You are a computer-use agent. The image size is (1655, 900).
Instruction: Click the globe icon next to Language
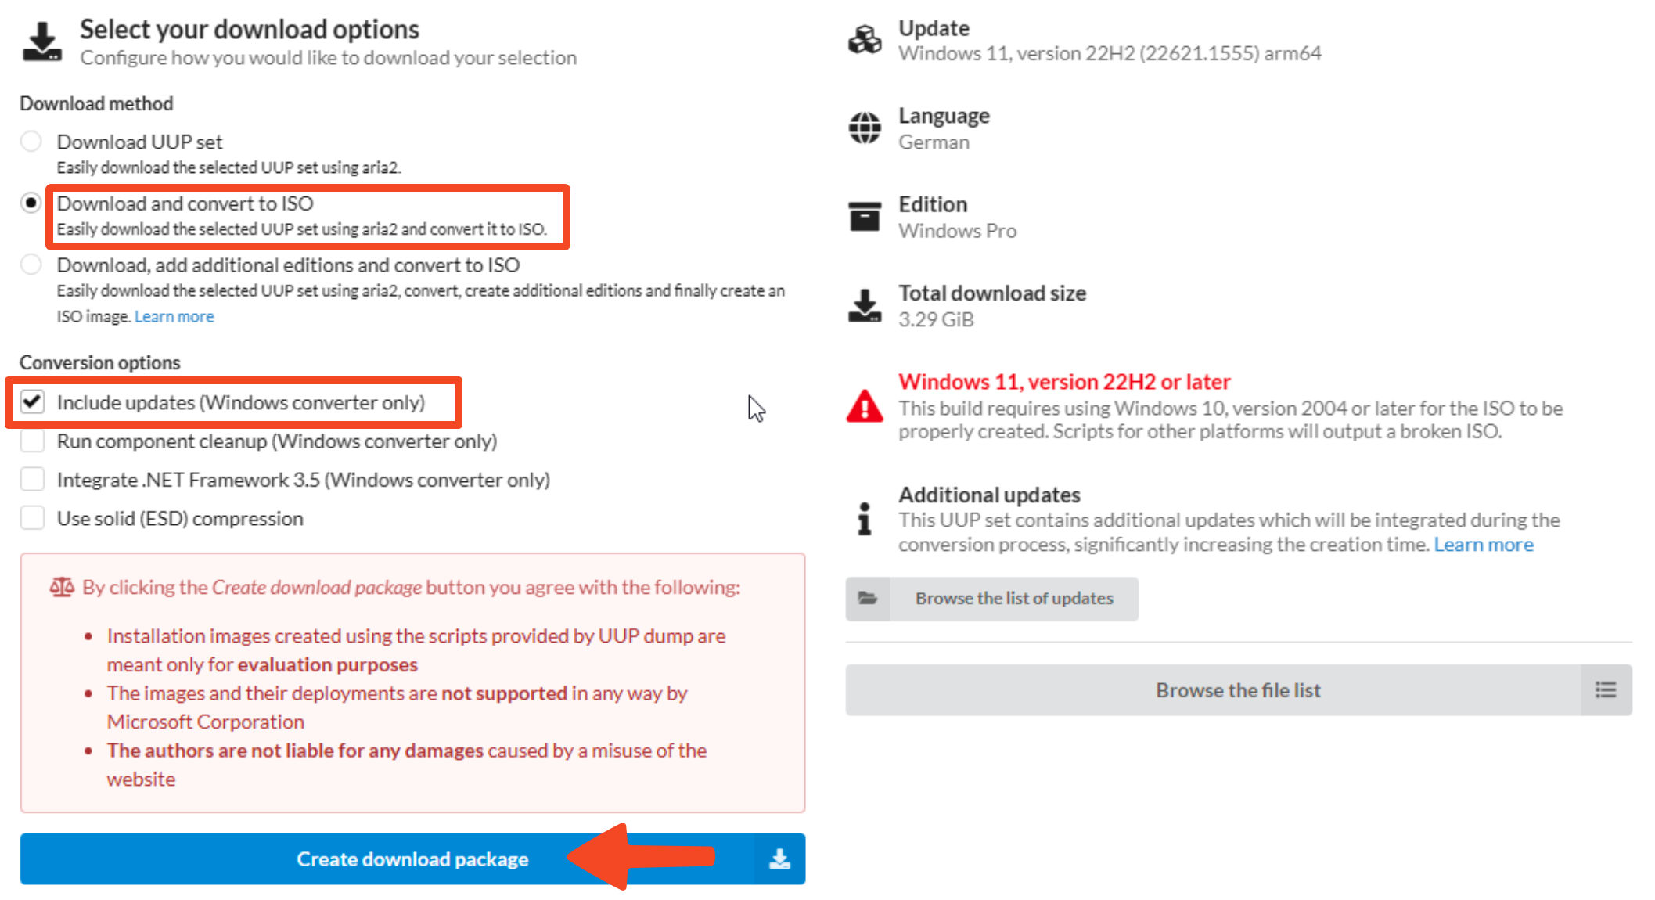(865, 128)
